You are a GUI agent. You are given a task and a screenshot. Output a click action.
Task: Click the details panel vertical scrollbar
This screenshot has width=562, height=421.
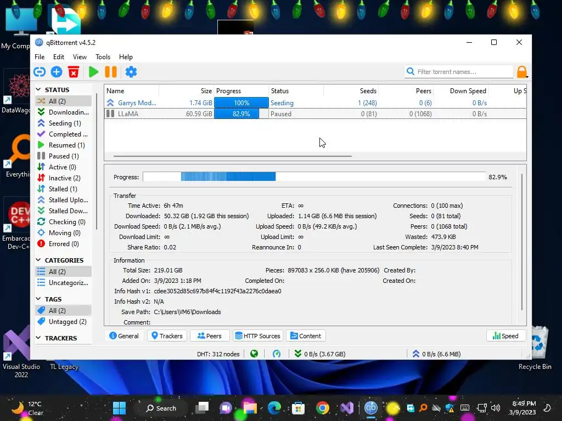(522, 242)
